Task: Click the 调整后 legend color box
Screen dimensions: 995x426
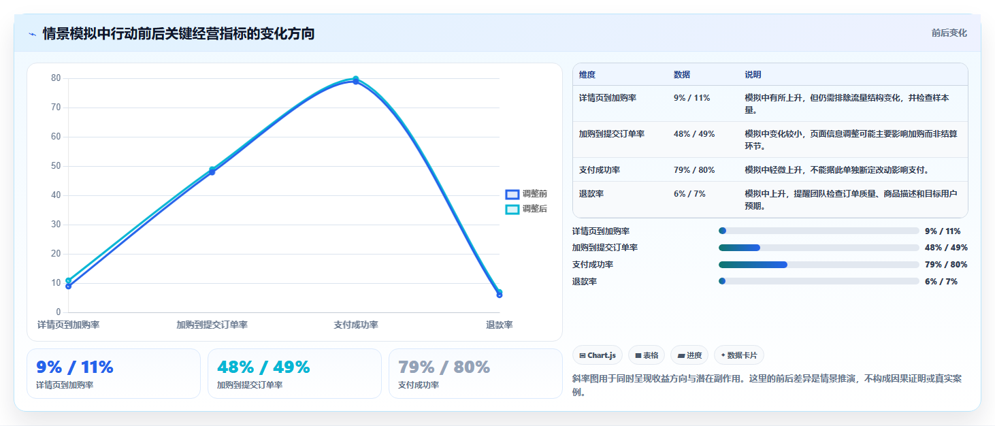Action: click(512, 209)
